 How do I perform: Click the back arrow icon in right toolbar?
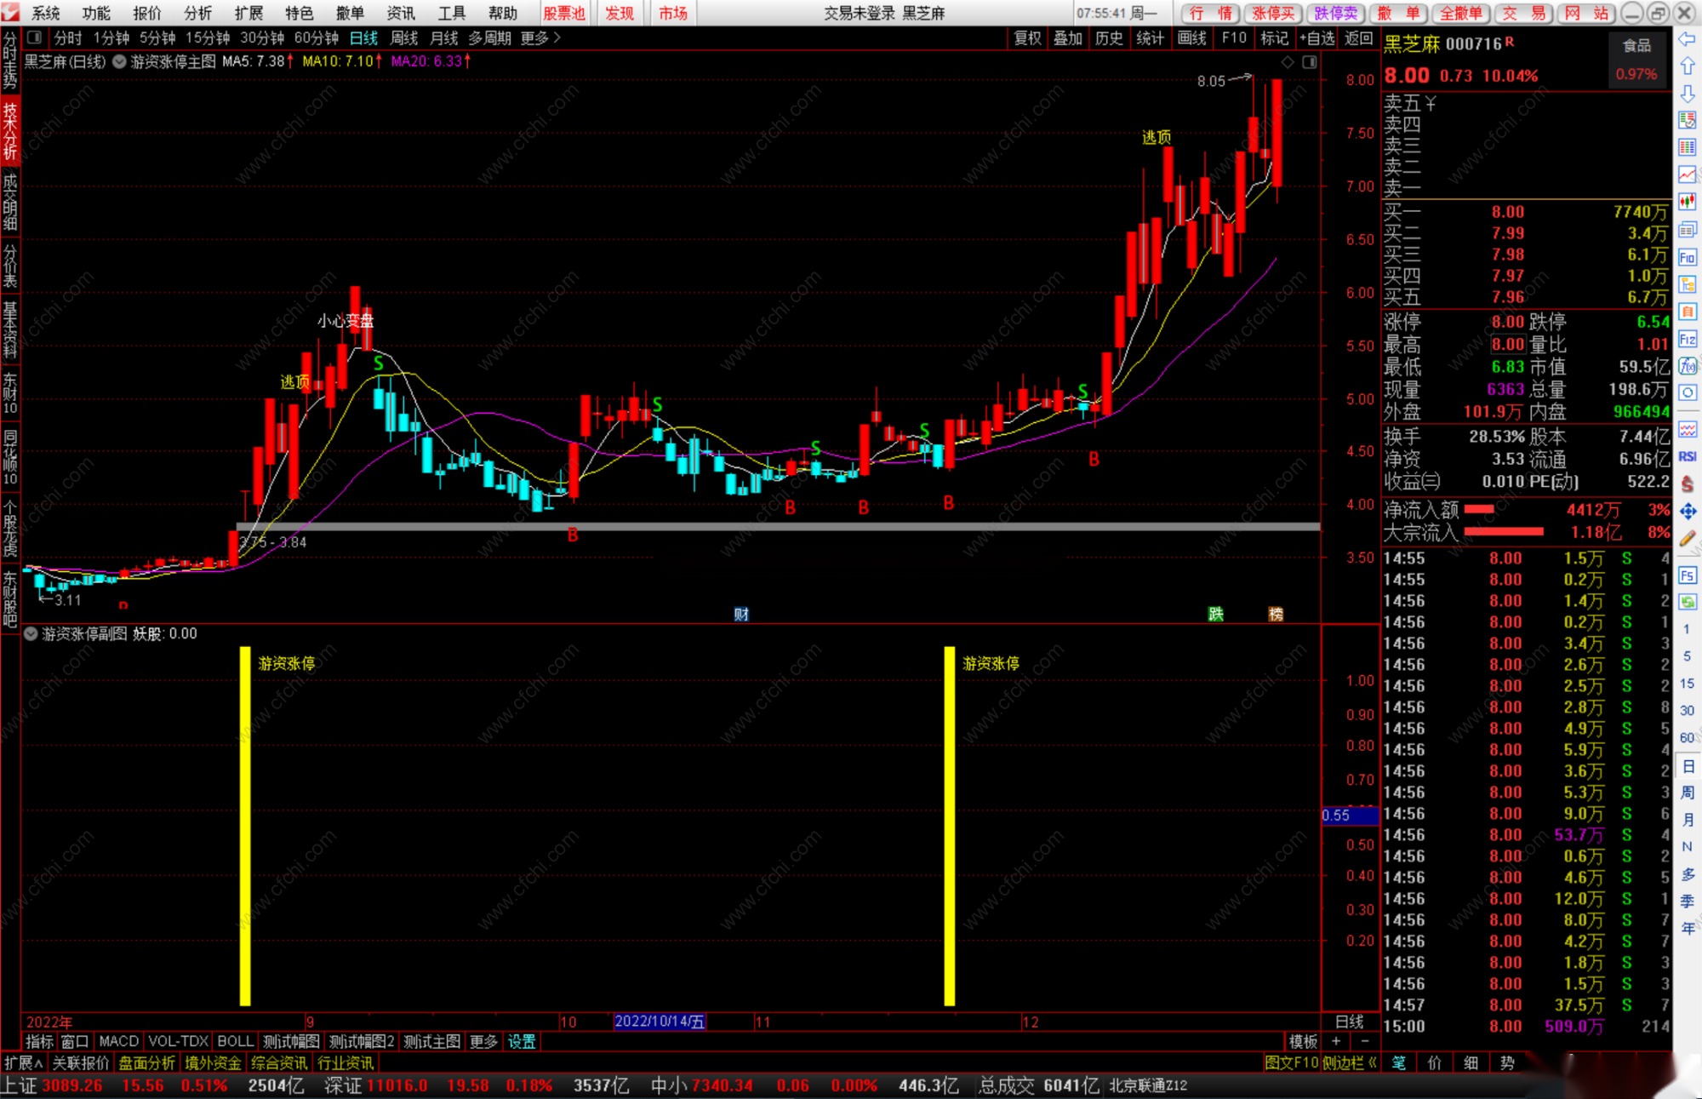pos(1687,40)
